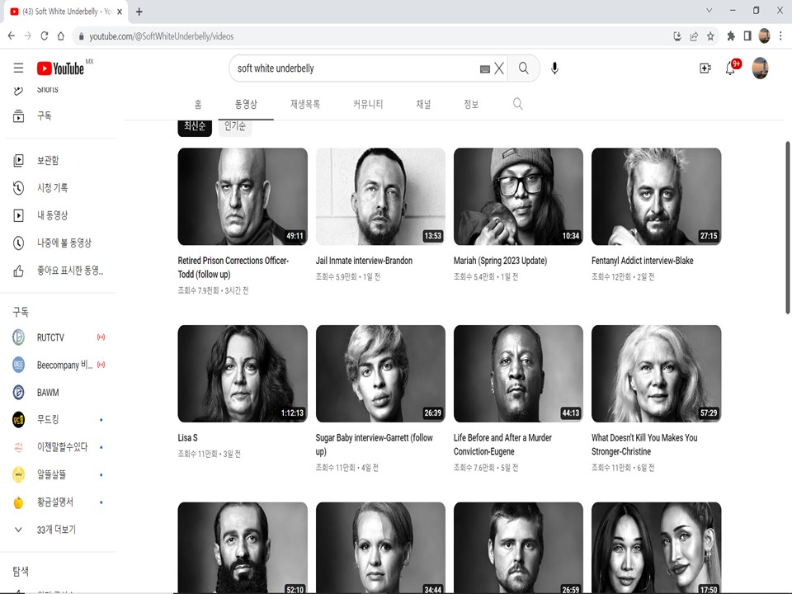Open the on-screen keyboard icon in search box
Screen dimensions: 792x594
pyautogui.click(x=485, y=69)
